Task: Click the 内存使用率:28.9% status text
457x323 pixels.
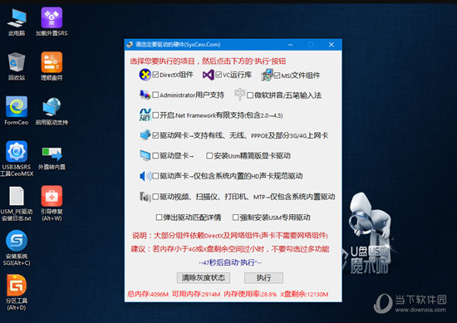Action: 250,294
